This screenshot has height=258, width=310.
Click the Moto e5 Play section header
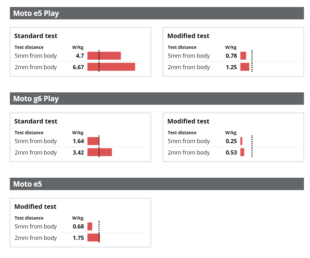point(36,13)
